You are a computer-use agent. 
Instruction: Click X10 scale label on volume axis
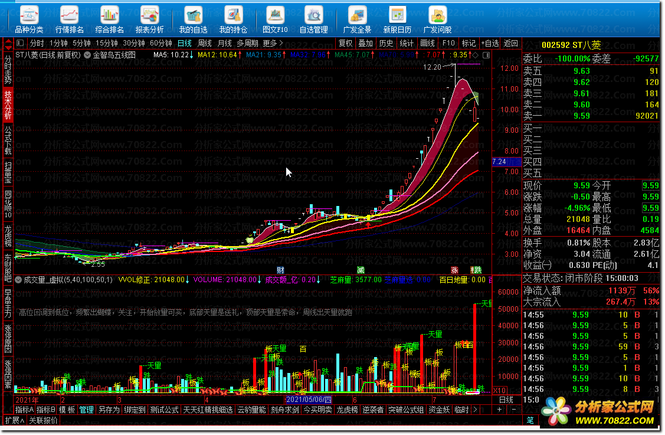[499, 391]
